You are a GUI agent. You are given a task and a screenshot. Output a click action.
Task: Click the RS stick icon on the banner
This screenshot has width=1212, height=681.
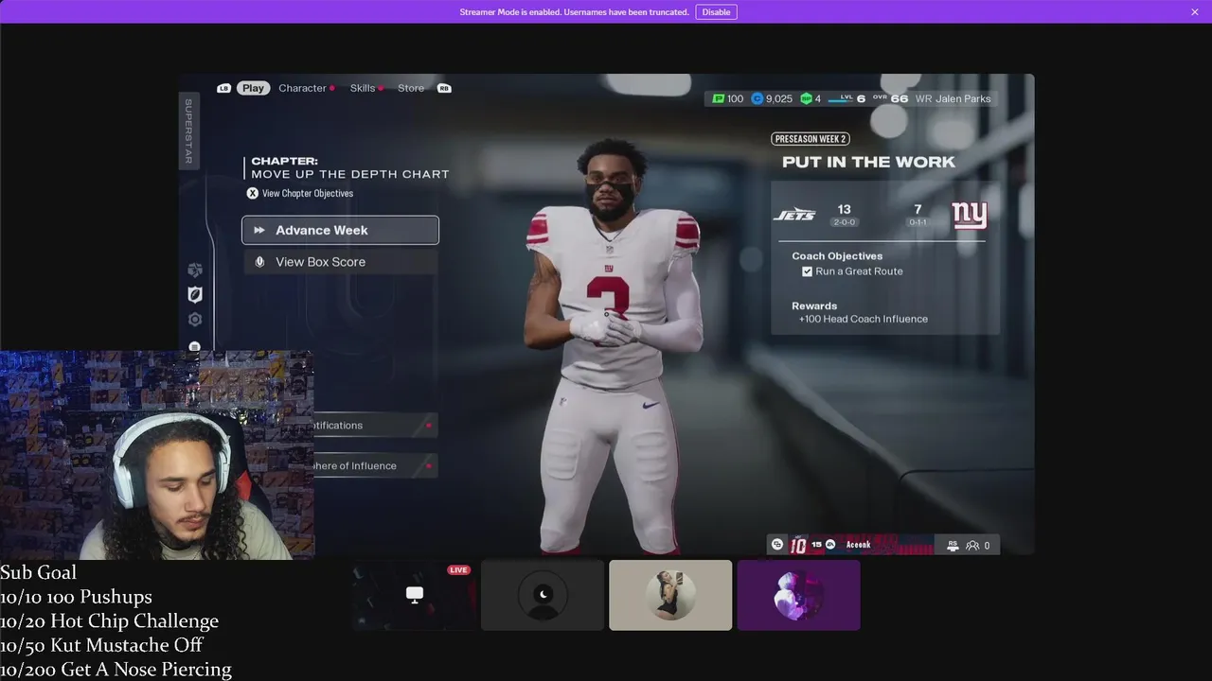click(952, 546)
